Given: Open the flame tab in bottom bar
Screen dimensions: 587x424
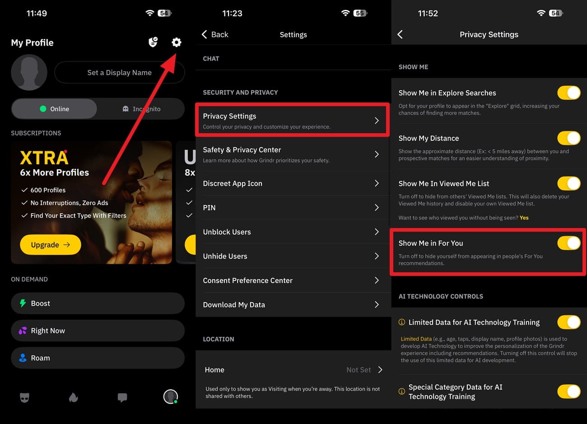Looking at the screenshot, I should pos(74,397).
